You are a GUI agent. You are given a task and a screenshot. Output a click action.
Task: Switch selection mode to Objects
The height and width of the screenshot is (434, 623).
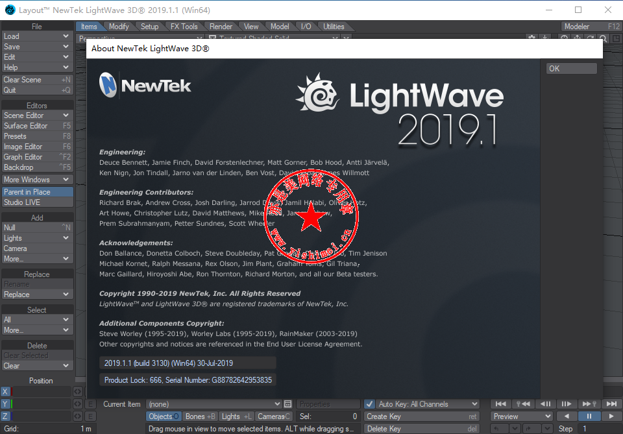(x=164, y=416)
